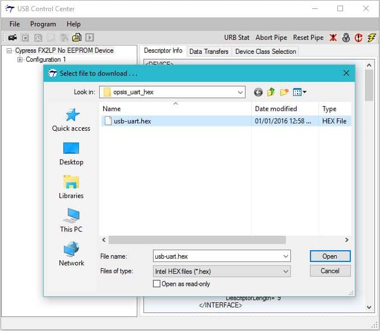The height and width of the screenshot is (331, 380).
Task: Sort by Date modified column header
Action: 285,109
